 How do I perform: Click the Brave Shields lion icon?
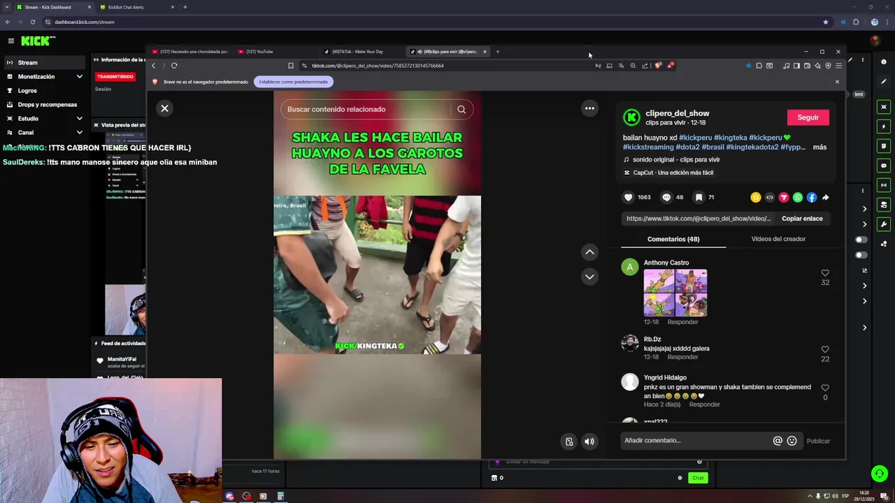coord(657,66)
